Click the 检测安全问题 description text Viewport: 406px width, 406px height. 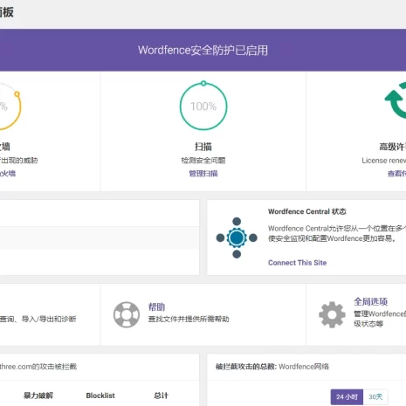[x=203, y=161]
